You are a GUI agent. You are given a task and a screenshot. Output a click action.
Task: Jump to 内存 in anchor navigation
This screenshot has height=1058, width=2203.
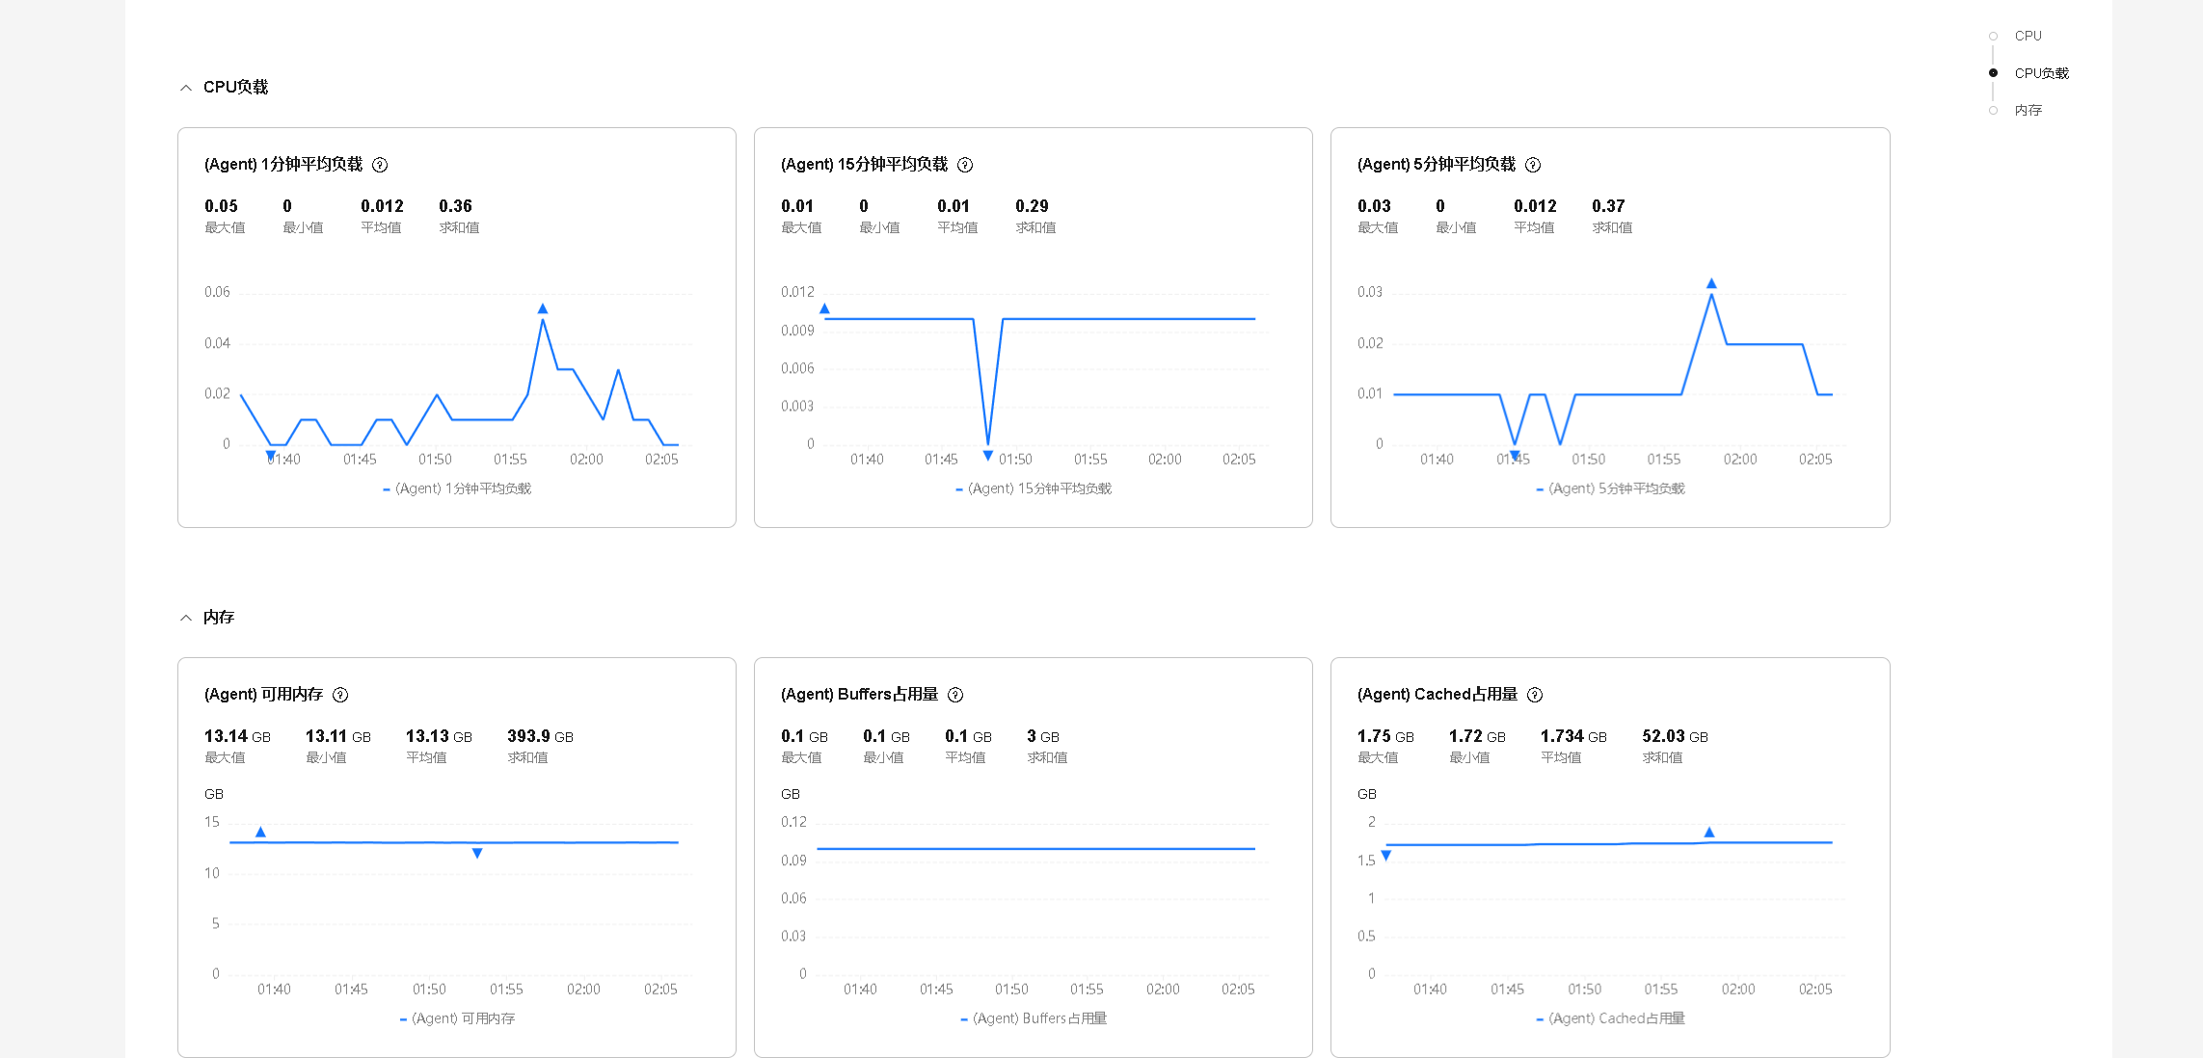point(2028,110)
